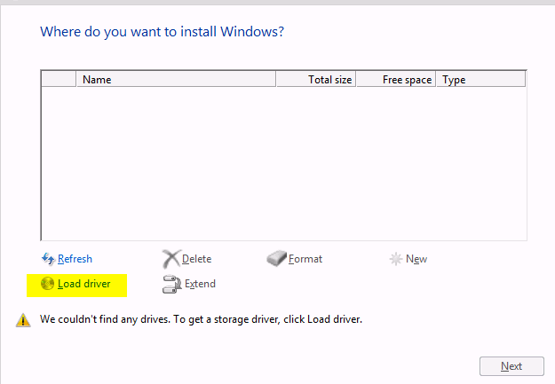Click the New starburst icon
Screen dimensions: 555x384
(x=396, y=259)
